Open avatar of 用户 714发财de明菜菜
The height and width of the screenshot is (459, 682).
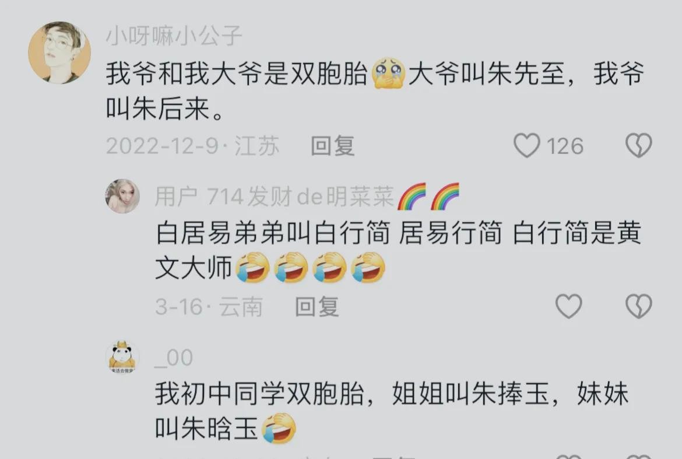(x=122, y=196)
